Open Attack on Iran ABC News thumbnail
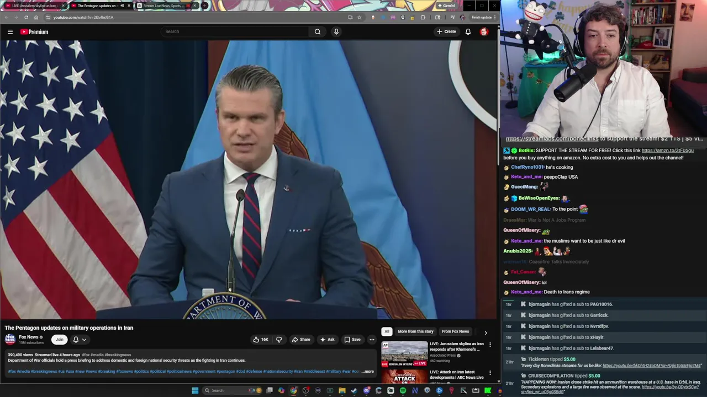Image resolution: width=707 pixels, height=397 pixels. coord(404,377)
